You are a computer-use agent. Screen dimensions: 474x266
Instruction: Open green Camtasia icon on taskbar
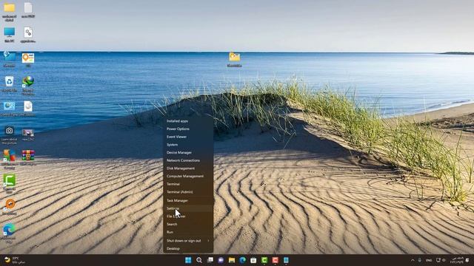pyautogui.click(x=264, y=260)
